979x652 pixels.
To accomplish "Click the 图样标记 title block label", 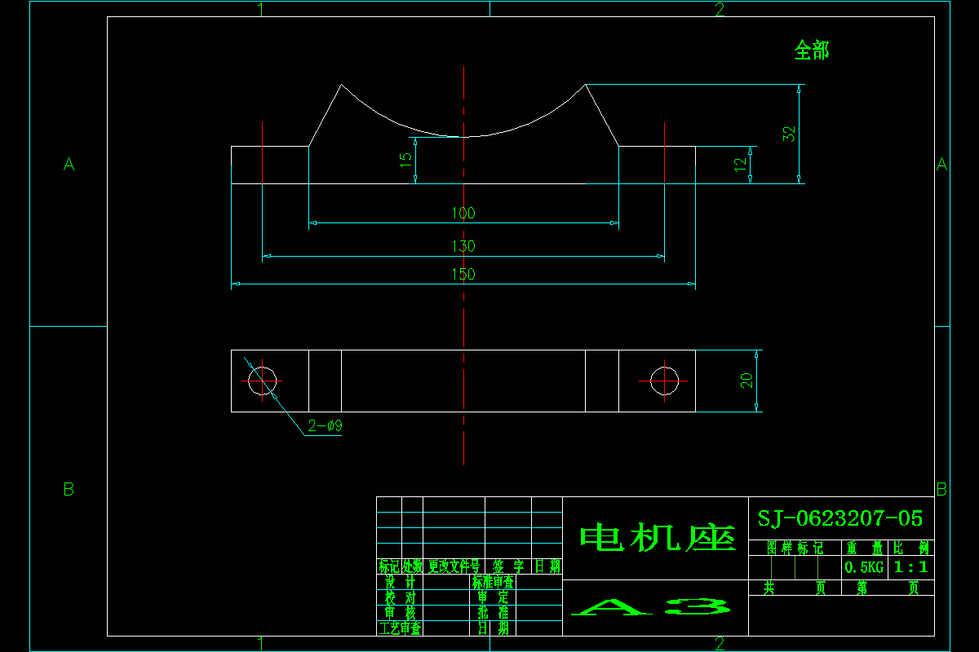I will tap(795, 548).
